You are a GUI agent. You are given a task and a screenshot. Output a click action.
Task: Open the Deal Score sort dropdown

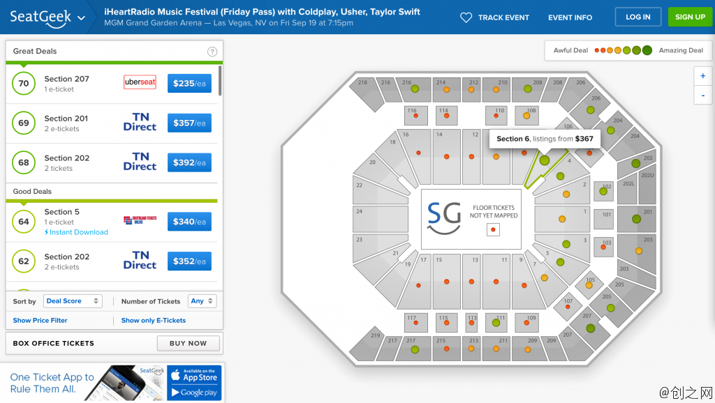(x=73, y=301)
